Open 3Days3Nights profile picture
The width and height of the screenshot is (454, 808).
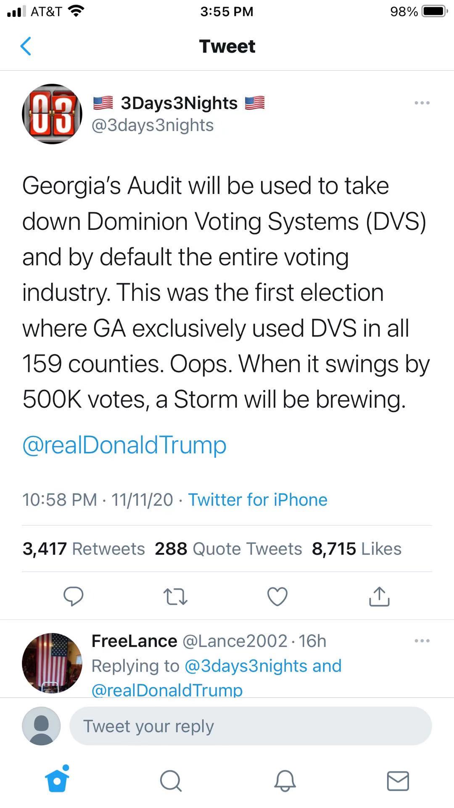tap(52, 114)
